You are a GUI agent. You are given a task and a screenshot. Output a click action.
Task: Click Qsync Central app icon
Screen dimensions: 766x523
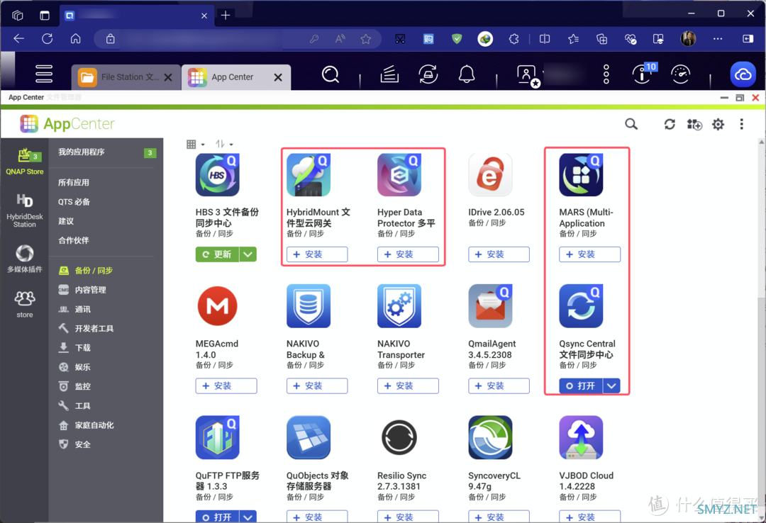tap(581, 306)
